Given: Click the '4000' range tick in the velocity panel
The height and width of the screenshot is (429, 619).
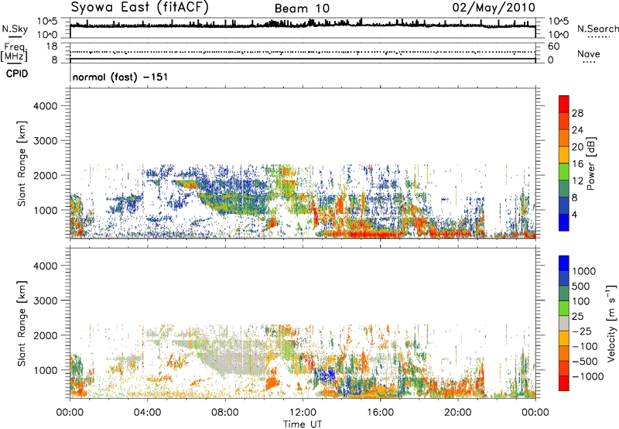Looking at the screenshot, I should click(46, 266).
